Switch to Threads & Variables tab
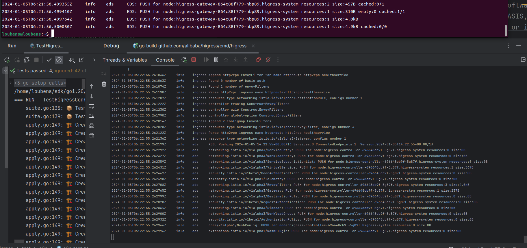This screenshot has height=248, width=527. pos(125,60)
